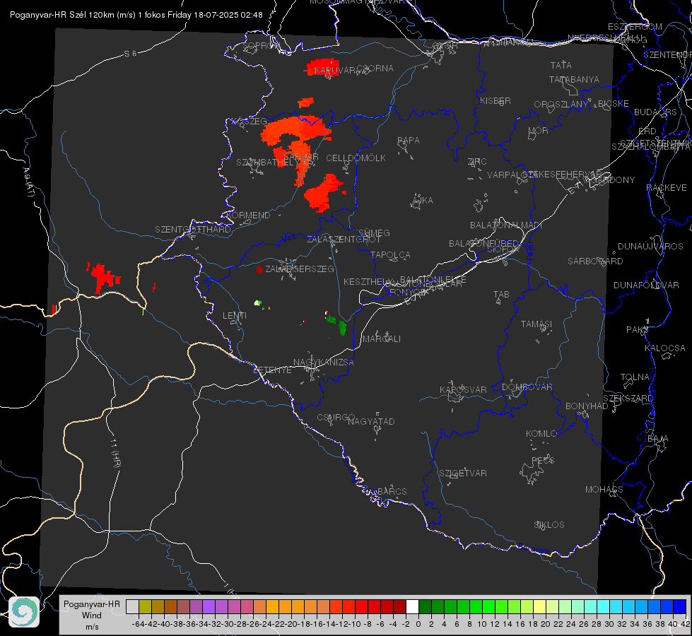Click the TAB town label
The width and height of the screenshot is (692, 636).
coord(501,295)
